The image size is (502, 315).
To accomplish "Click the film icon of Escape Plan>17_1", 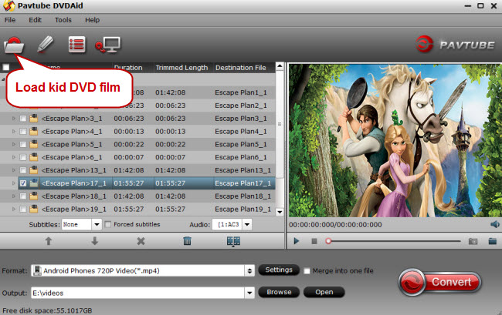I will pos(34,183).
